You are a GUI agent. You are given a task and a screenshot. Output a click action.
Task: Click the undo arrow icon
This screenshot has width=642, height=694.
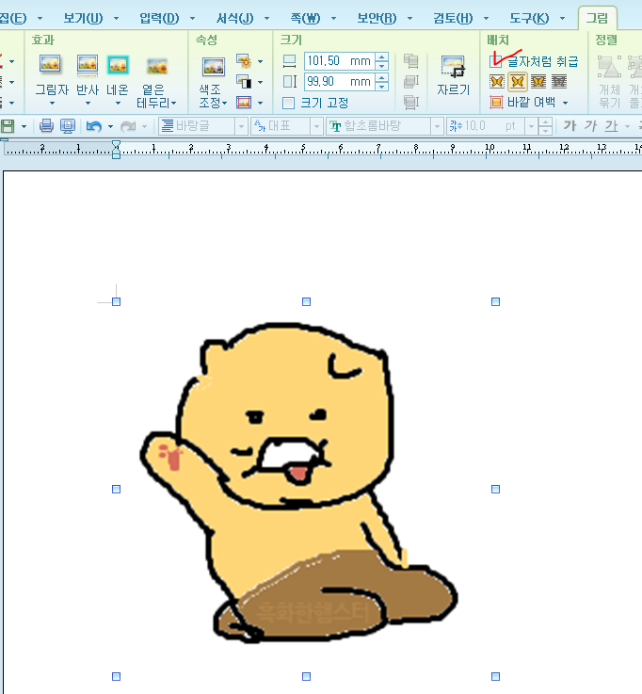[93, 126]
